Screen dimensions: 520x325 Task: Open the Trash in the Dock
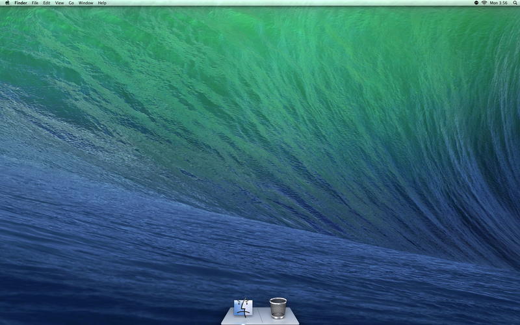pos(278,307)
